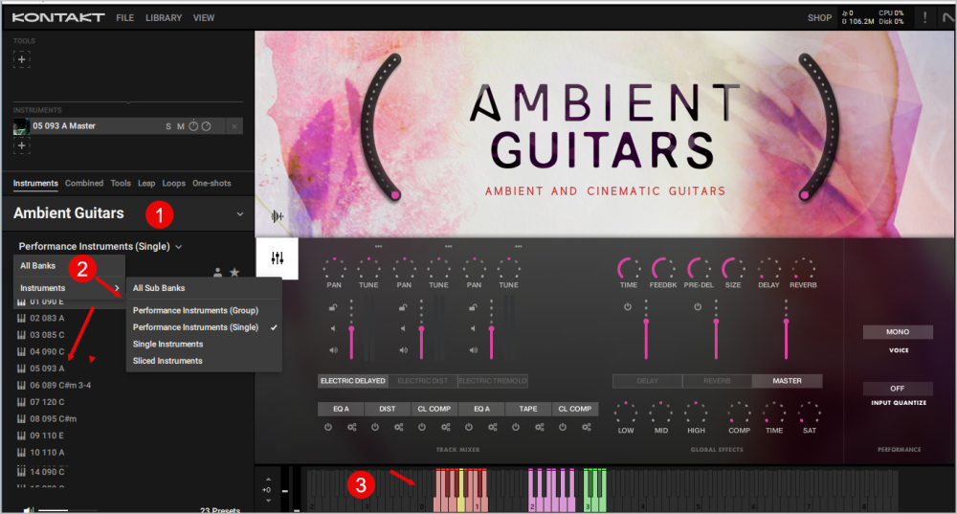Open settings icon under the first EQ A
The image size is (957, 514).
click(352, 427)
